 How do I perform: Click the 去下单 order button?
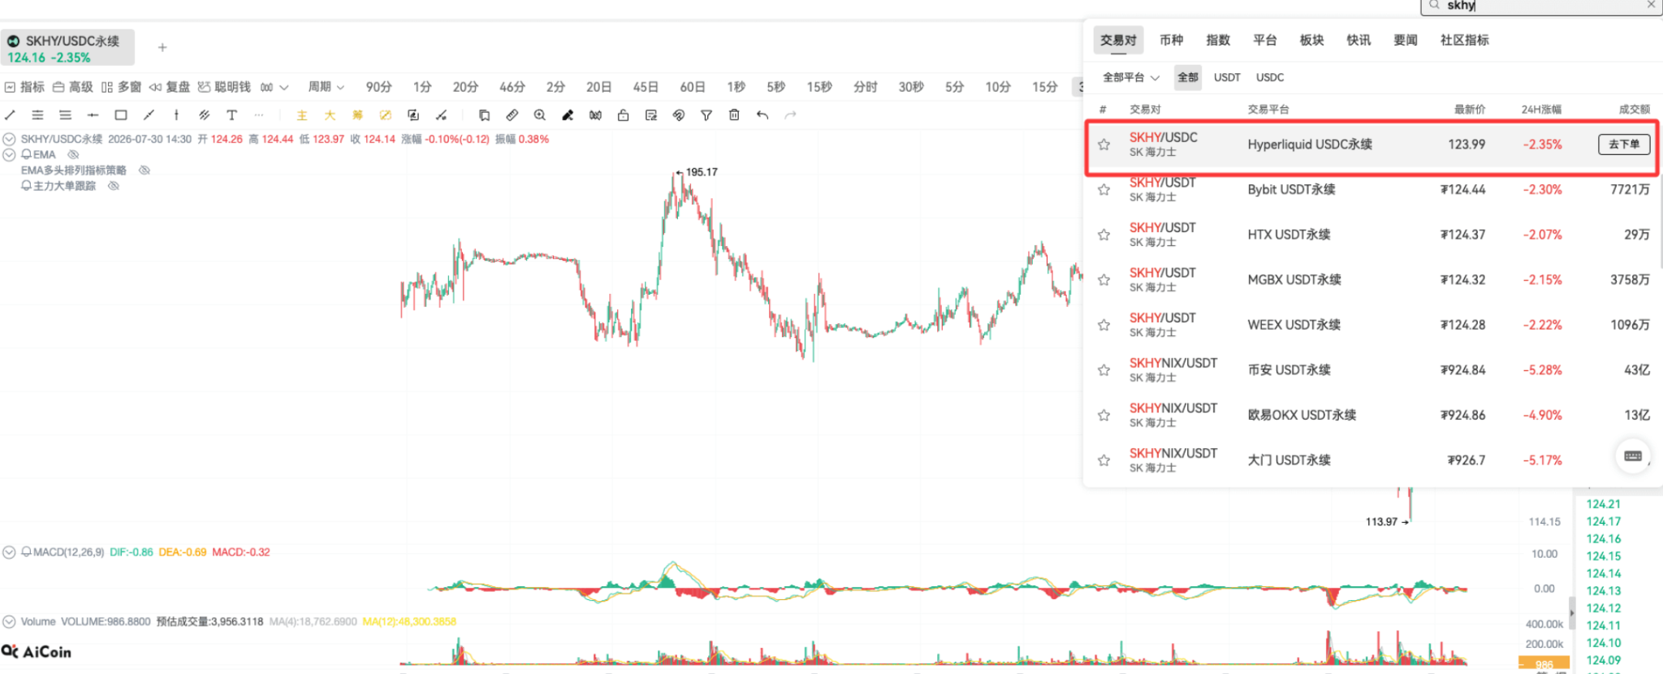pos(1624,145)
